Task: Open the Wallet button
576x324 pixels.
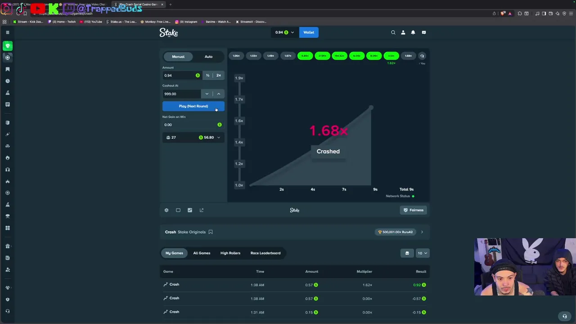Action: coord(309,32)
